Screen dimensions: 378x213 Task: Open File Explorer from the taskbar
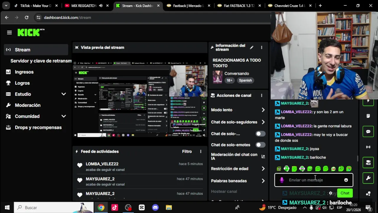pyautogui.click(x=169, y=208)
